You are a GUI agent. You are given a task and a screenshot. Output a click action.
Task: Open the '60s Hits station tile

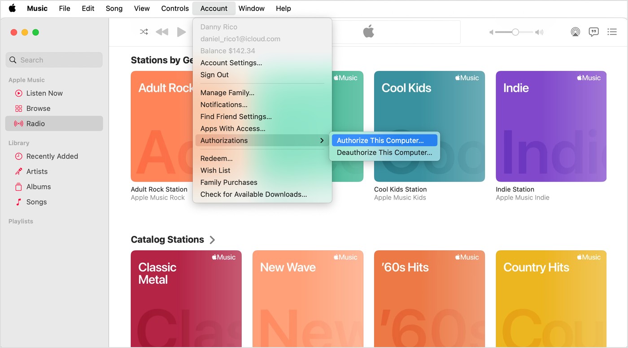click(x=429, y=298)
